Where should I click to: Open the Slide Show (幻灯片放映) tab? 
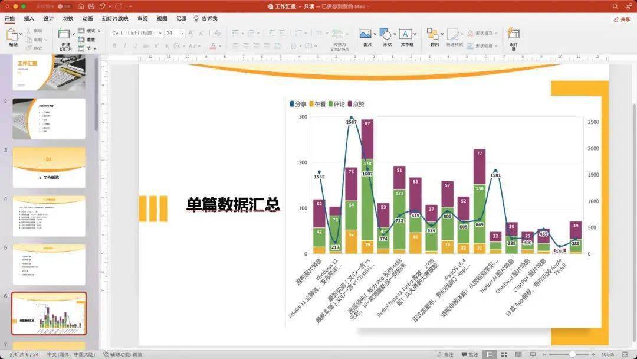(x=115, y=18)
